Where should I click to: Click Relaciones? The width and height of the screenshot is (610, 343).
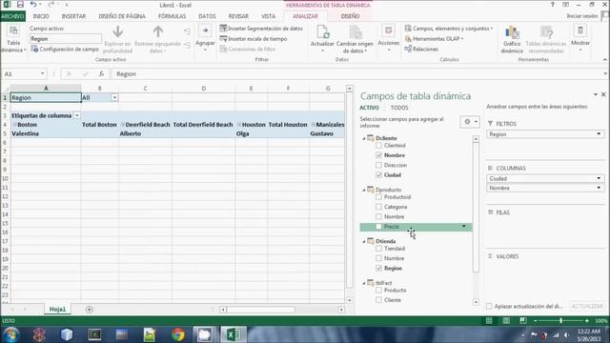(x=421, y=49)
